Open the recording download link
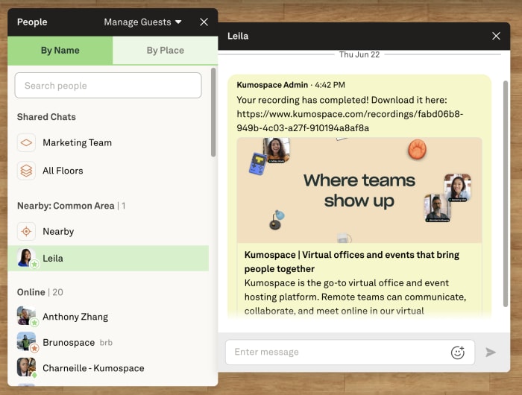The image size is (522, 395). pos(350,121)
